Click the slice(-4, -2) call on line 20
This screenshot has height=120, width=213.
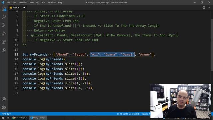[x=78, y=88]
